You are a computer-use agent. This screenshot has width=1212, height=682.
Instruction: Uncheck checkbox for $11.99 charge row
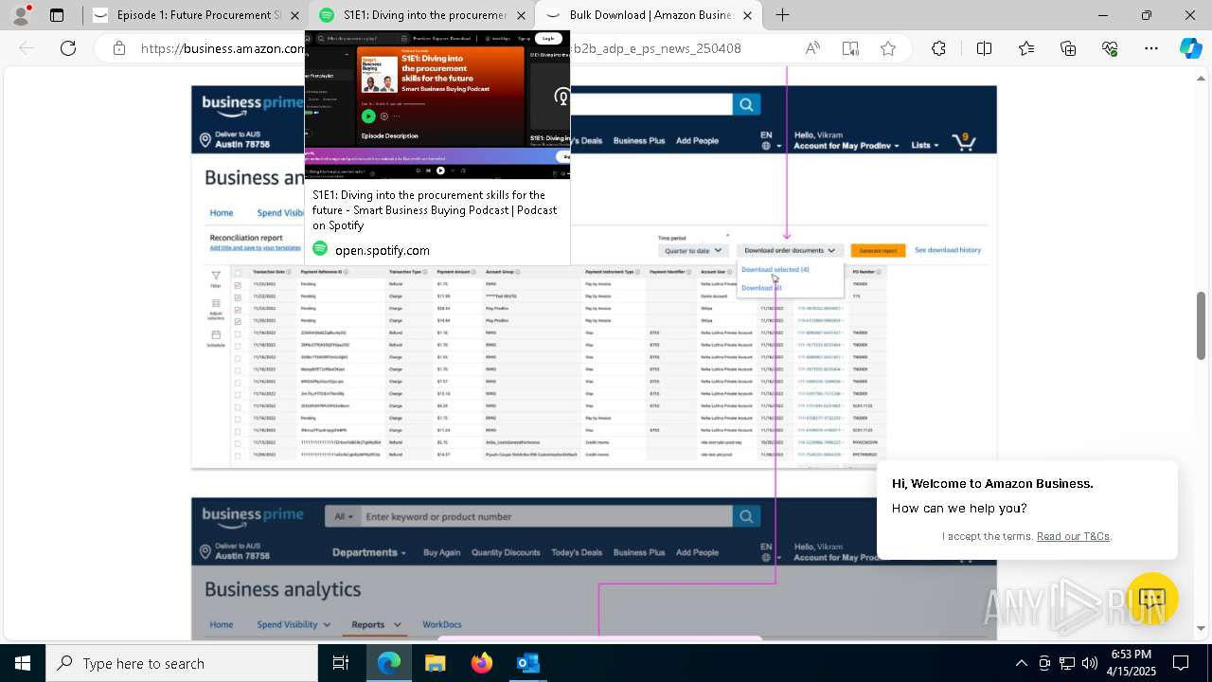click(238, 296)
